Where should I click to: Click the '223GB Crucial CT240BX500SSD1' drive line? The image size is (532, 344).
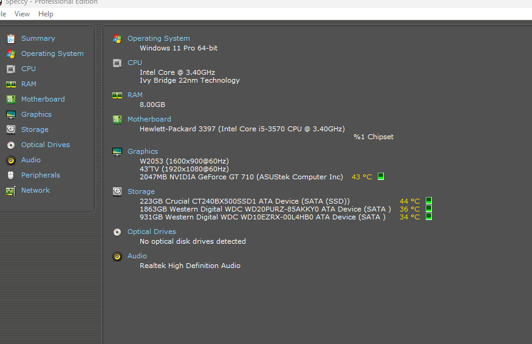coord(245,201)
